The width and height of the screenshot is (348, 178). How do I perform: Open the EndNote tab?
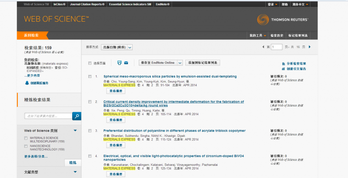pos(163,4)
